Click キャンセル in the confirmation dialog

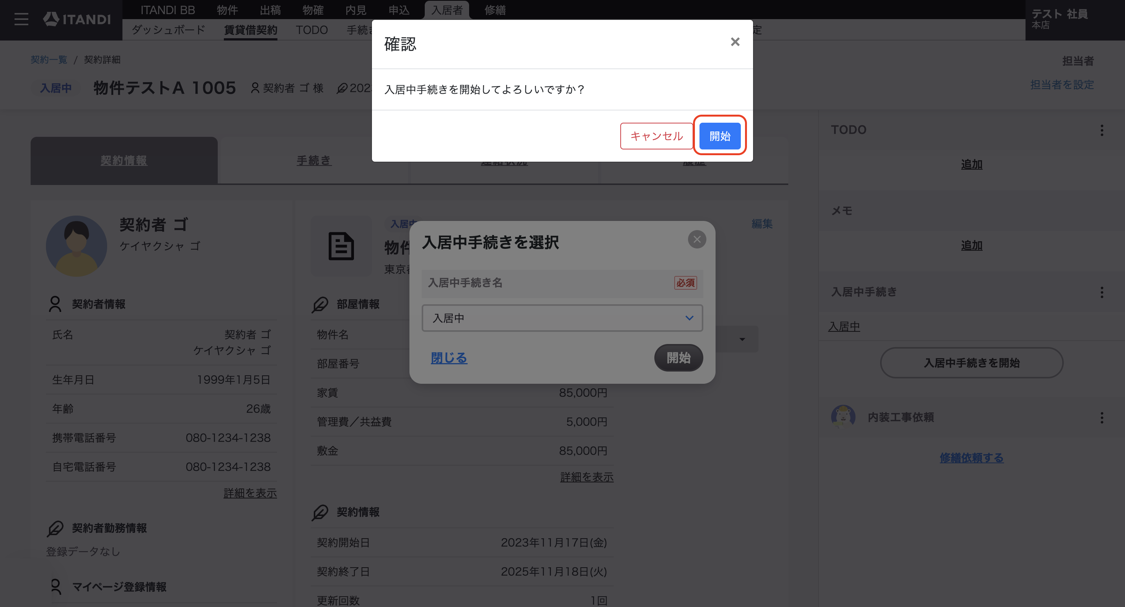click(656, 136)
